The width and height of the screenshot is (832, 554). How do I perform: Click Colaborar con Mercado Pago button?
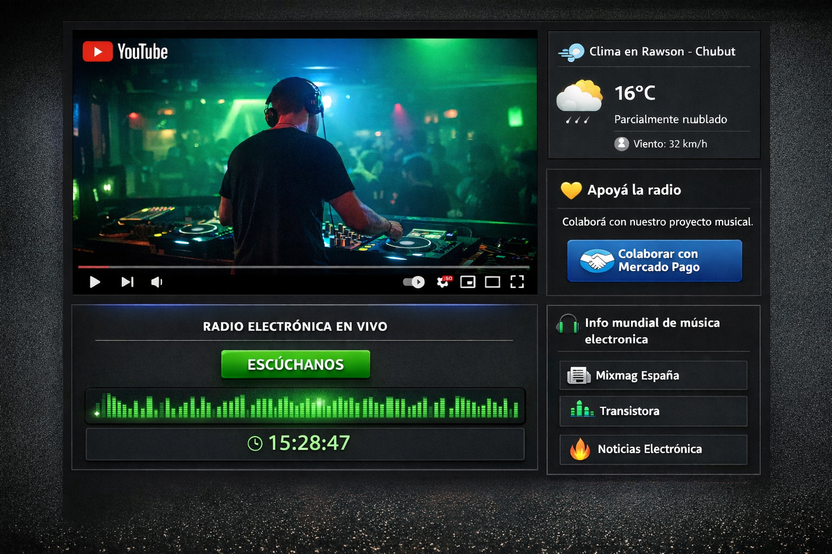(x=654, y=261)
